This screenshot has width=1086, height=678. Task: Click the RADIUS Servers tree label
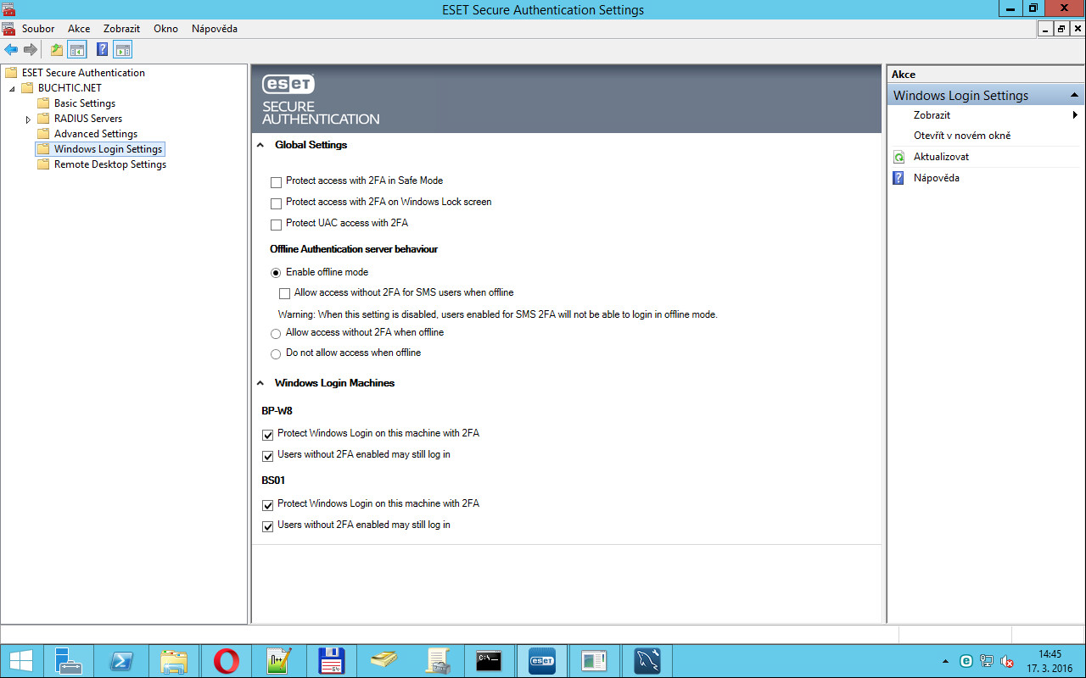[88, 119]
